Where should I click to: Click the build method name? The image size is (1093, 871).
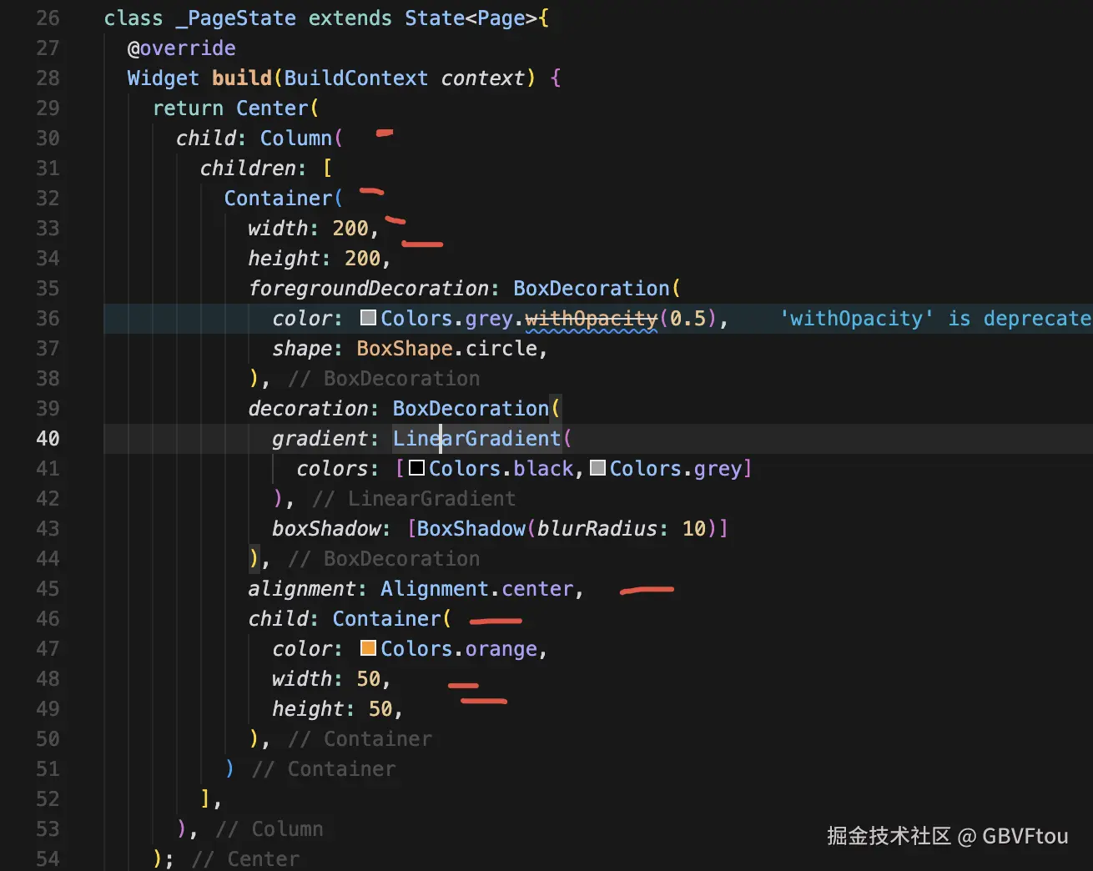tap(242, 78)
